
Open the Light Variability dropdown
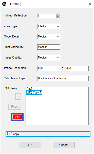tap(49, 47)
